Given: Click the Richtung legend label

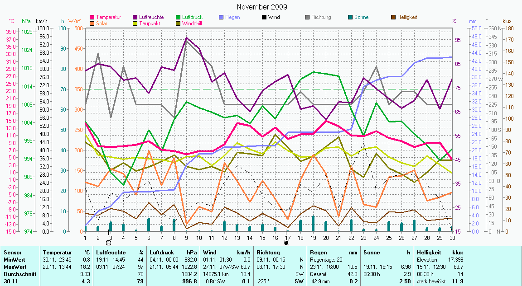Looking at the screenshot, I should click(321, 17).
